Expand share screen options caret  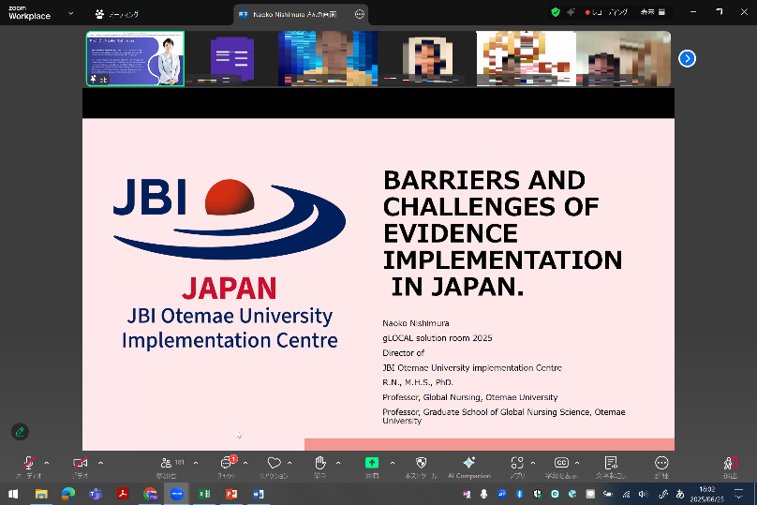pyautogui.click(x=393, y=463)
